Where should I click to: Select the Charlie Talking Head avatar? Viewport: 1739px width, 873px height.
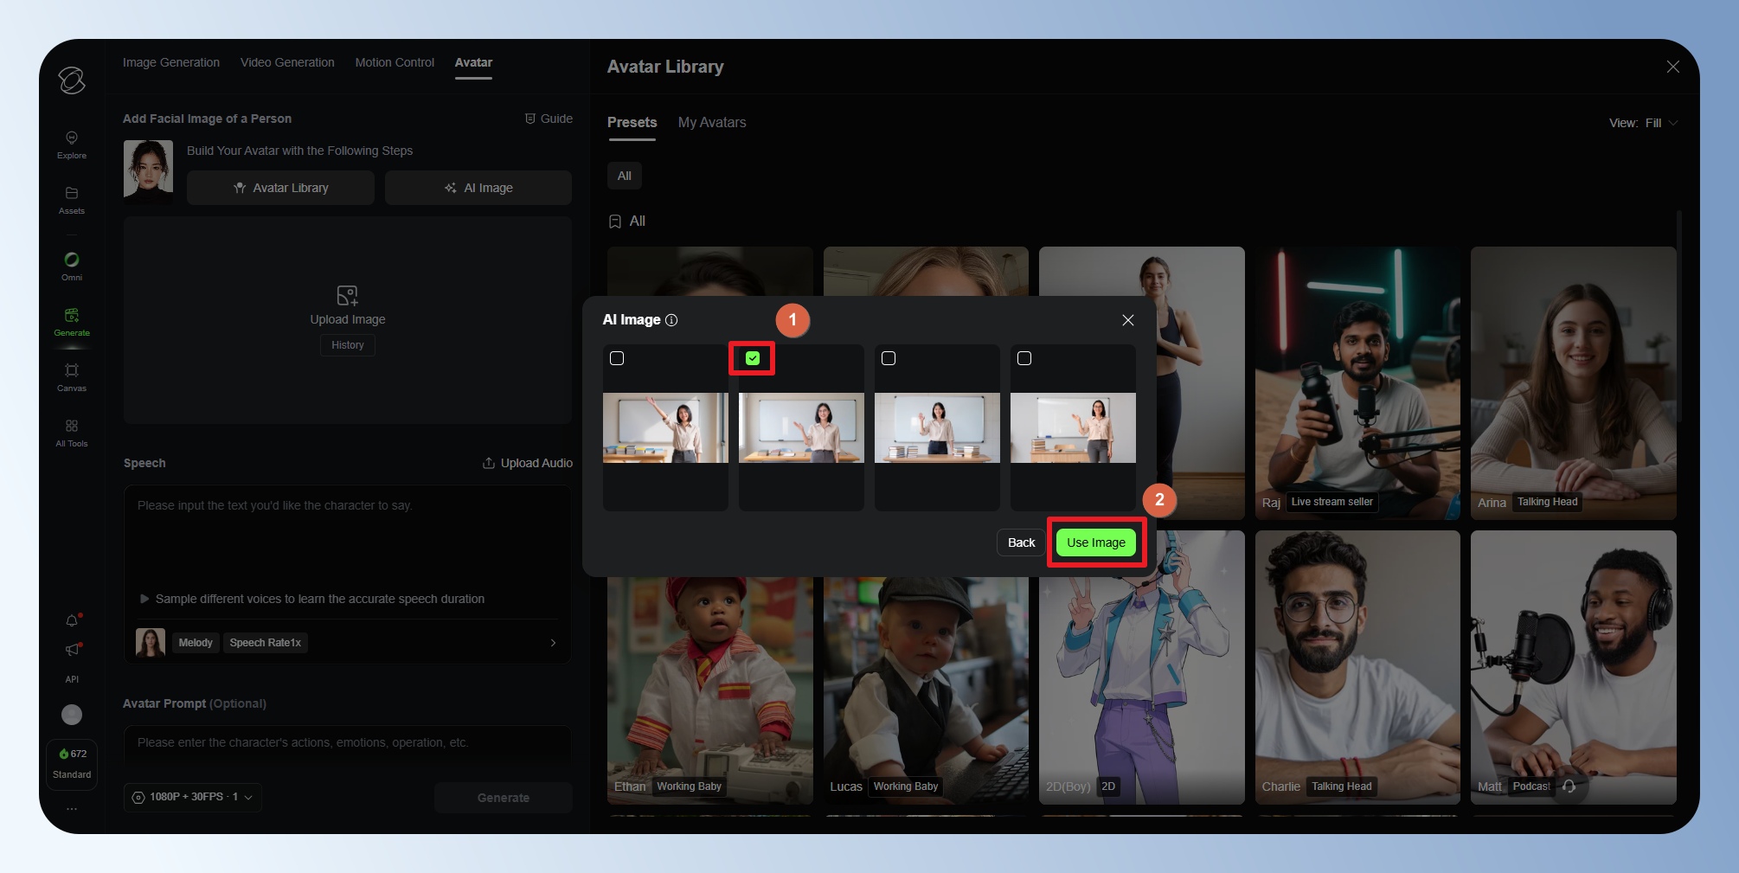(x=1357, y=666)
